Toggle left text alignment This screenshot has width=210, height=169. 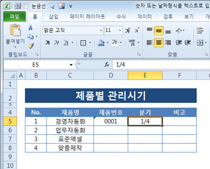click(x=150, y=42)
